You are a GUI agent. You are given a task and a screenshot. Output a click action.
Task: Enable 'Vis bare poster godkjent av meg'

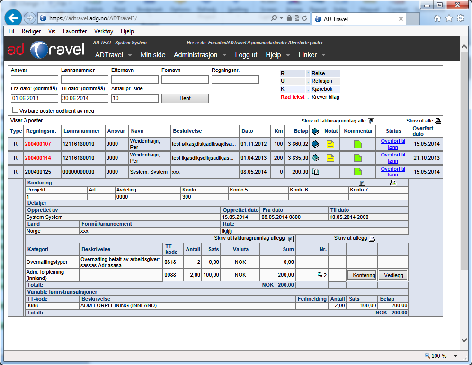tap(15, 110)
